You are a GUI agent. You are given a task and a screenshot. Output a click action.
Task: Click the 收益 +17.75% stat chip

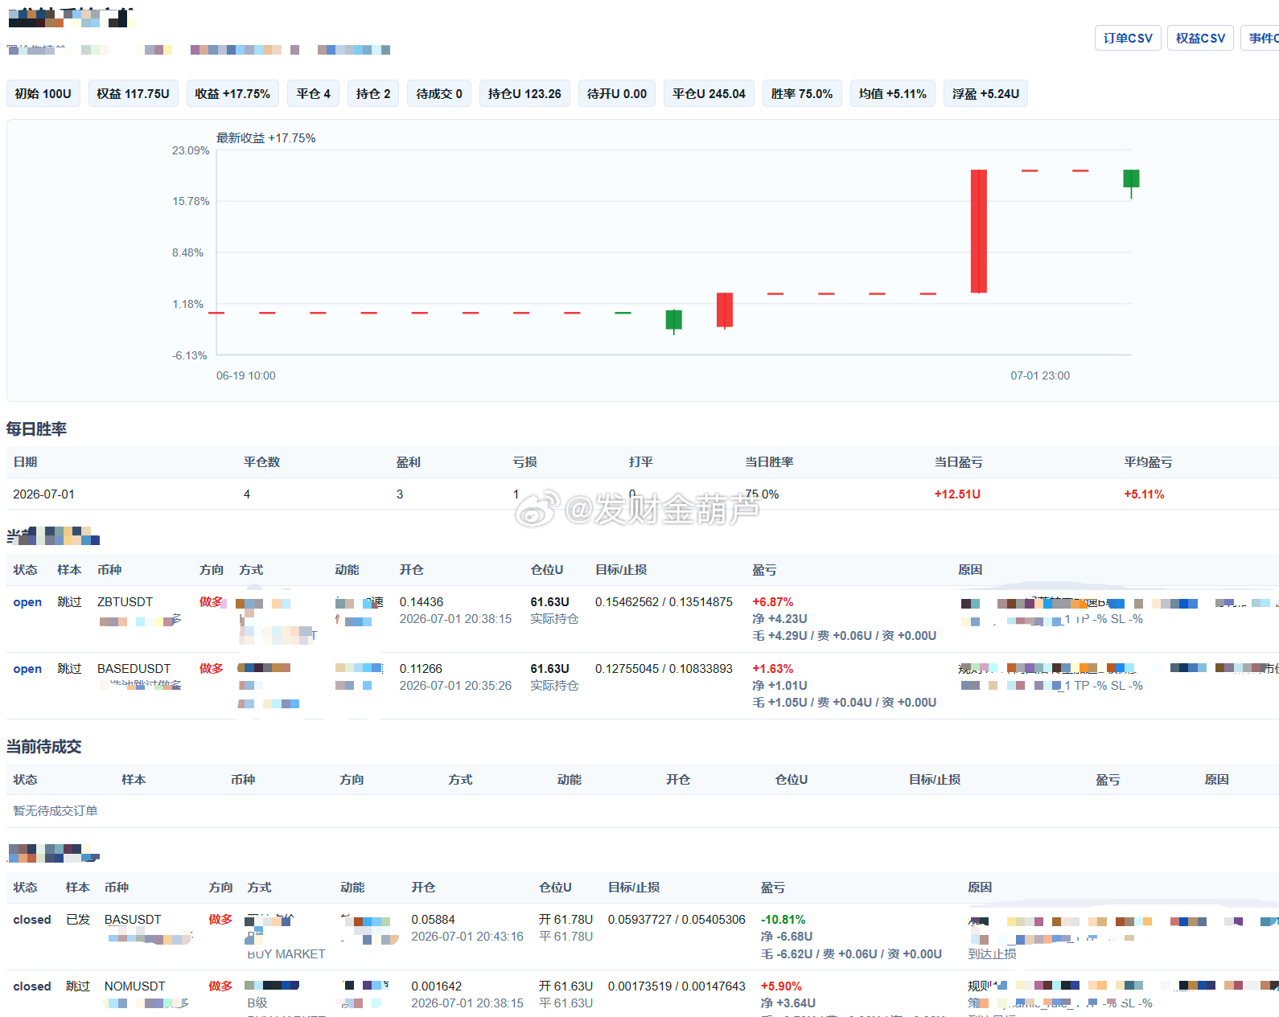[232, 93]
